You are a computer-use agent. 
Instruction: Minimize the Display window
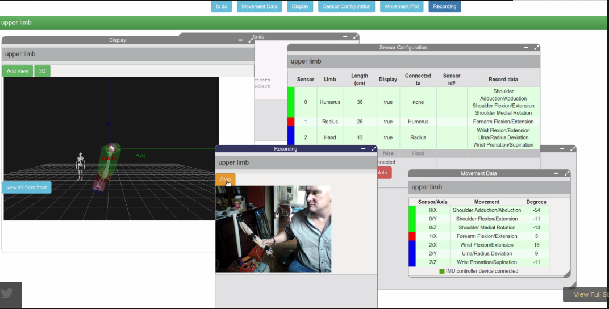click(240, 40)
